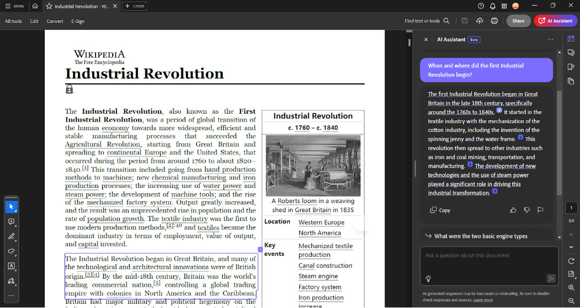
Task: Click the Learn more link
Action: pos(483,300)
